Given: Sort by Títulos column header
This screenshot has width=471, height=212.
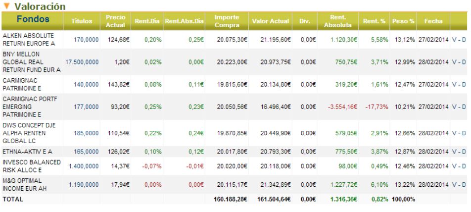Looking at the screenshot, I should coord(82,21).
